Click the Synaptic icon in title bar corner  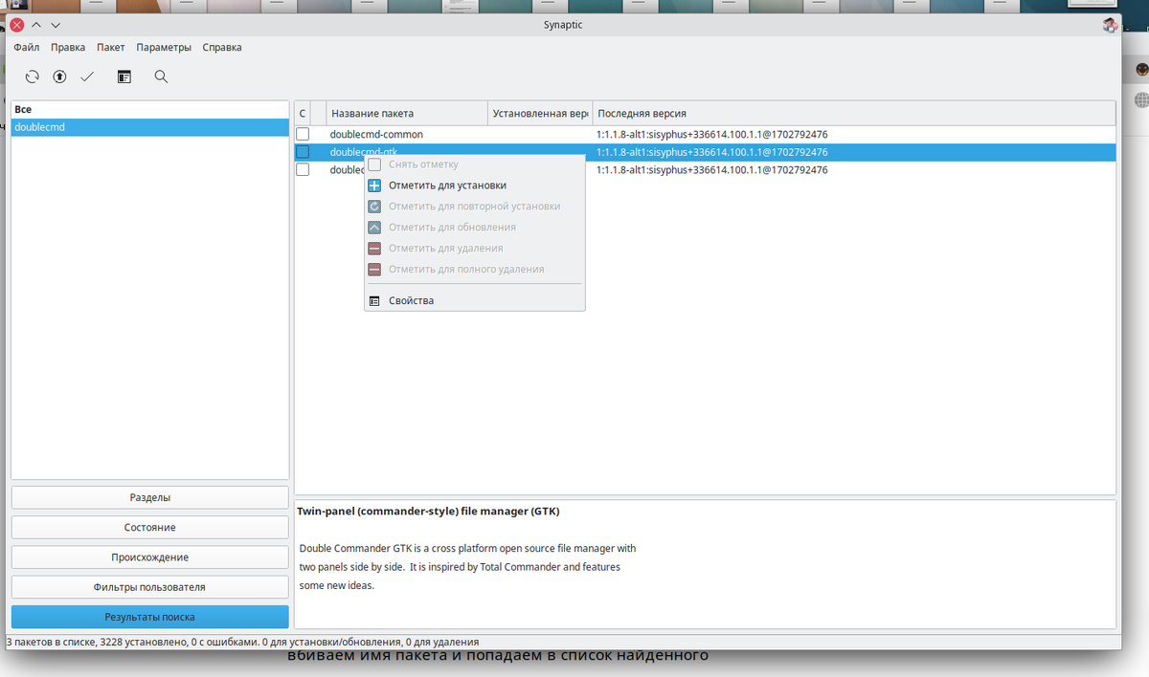click(x=1110, y=25)
